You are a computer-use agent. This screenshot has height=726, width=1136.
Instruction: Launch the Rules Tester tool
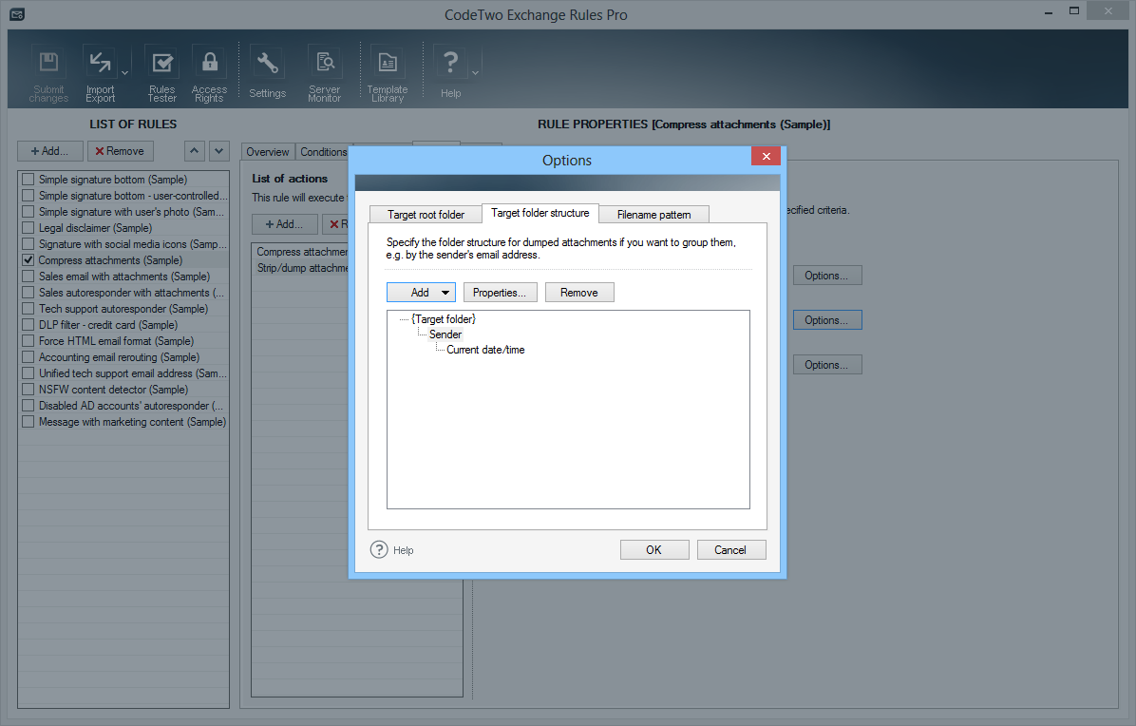pyautogui.click(x=162, y=64)
